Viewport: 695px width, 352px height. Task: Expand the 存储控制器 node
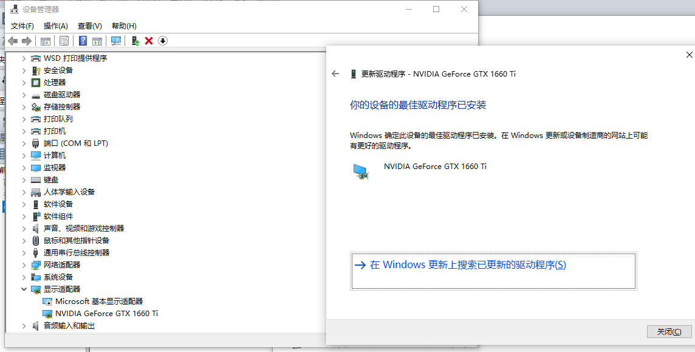[x=24, y=107]
